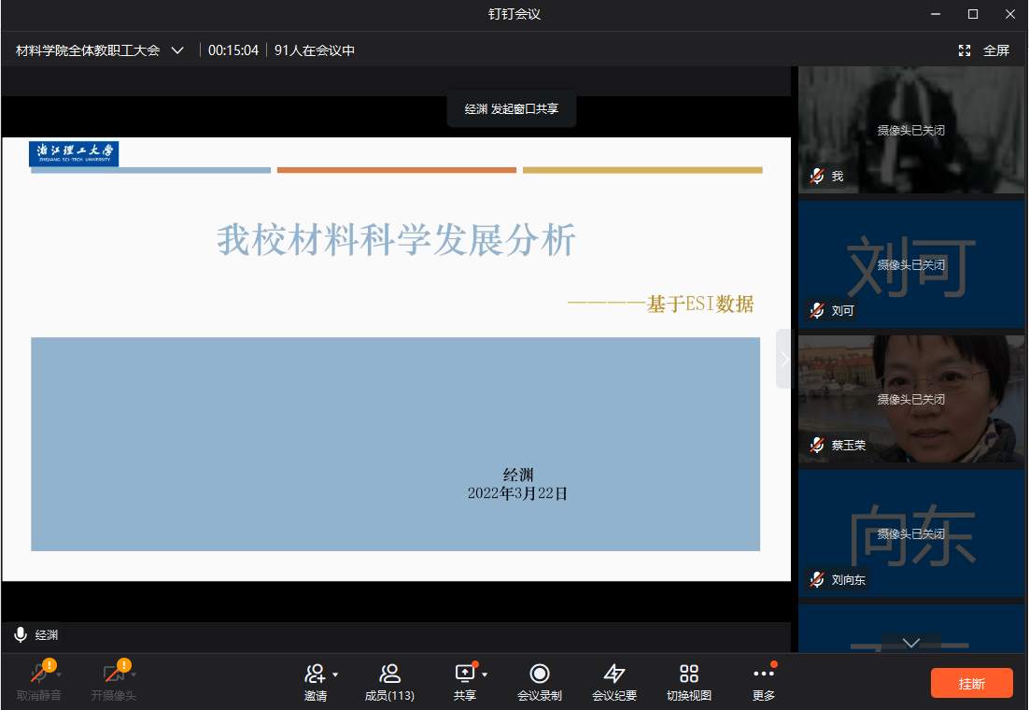Start 会议录制 meeting recording

(x=539, y=674)
